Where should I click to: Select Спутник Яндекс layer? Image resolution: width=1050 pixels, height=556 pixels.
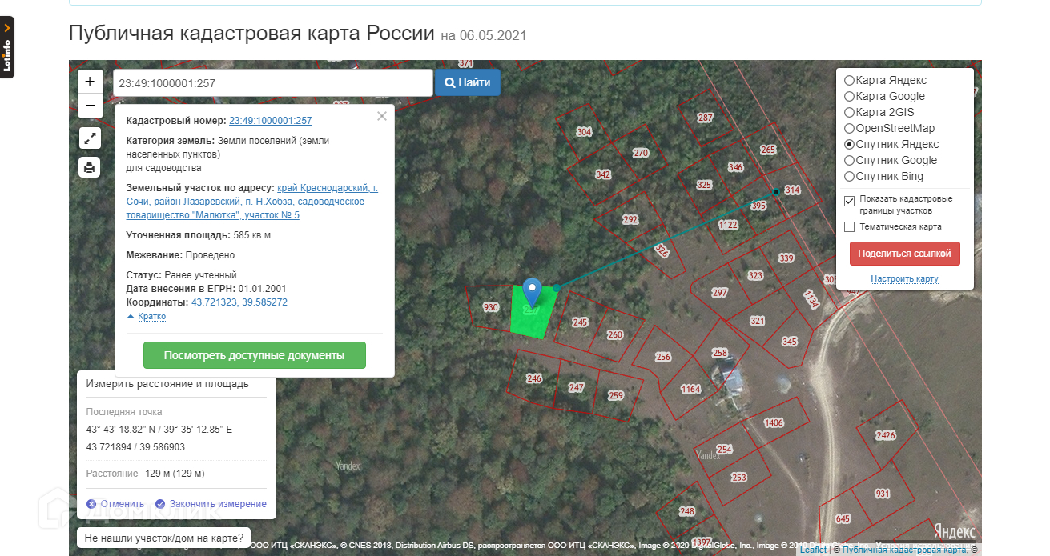849,145
